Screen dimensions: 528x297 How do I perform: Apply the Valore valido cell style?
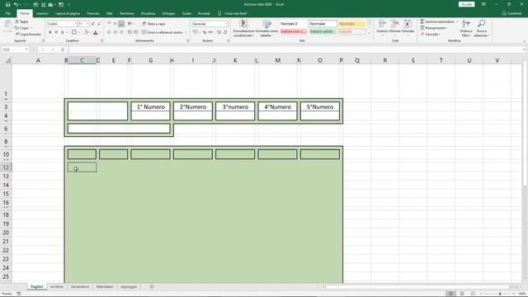tap(323, 31)
